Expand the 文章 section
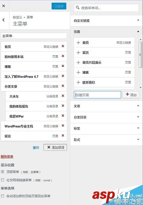The image size is (143, 205). click(x=106, y=106)
